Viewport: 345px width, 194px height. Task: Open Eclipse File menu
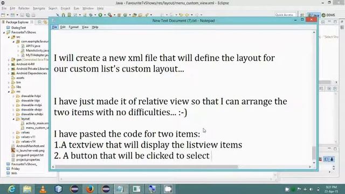point(4,8)
